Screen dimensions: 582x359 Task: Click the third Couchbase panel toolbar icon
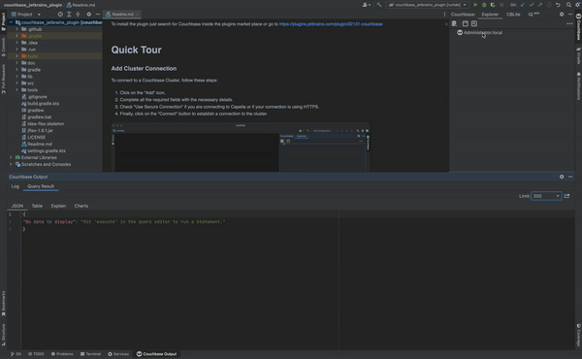(x=474, y=23)
